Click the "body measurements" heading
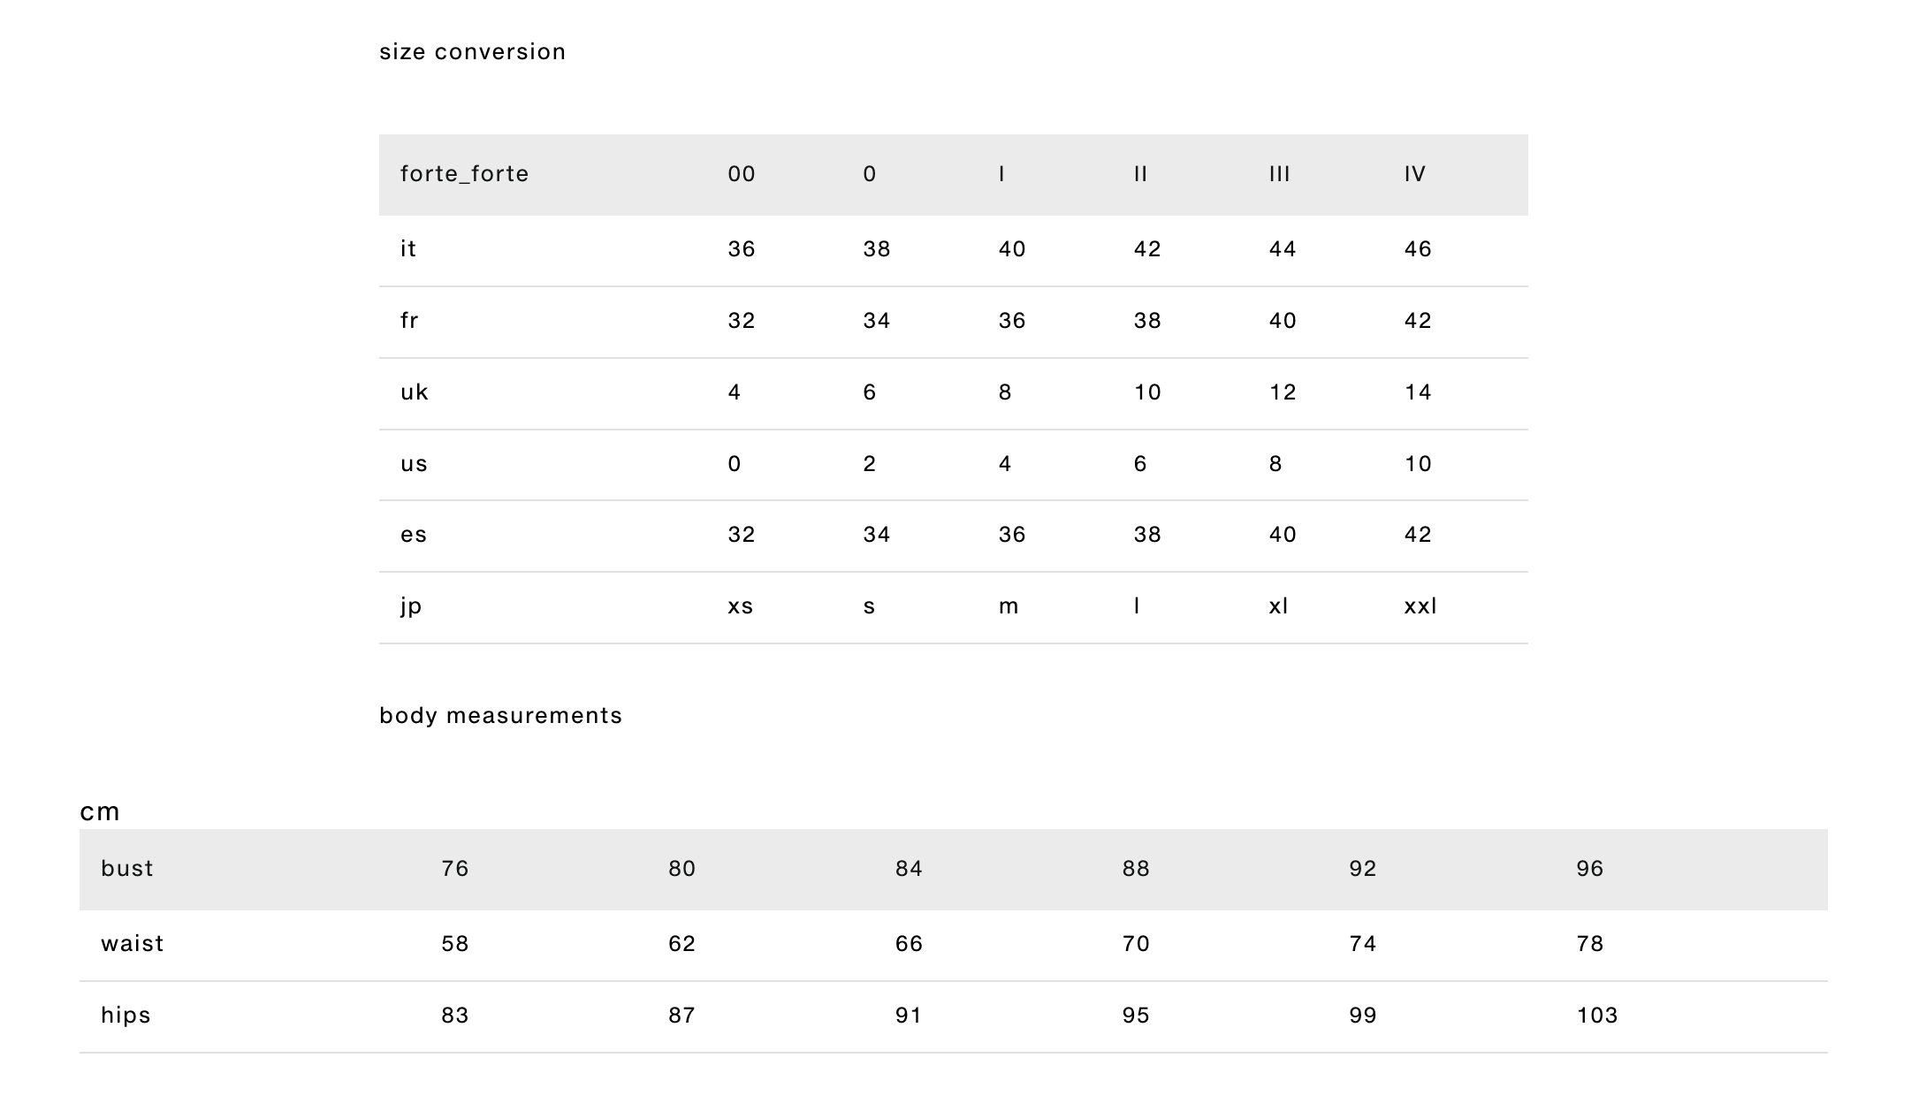The height and width of the screenshot is (1096, 1911). click(500, 716)
